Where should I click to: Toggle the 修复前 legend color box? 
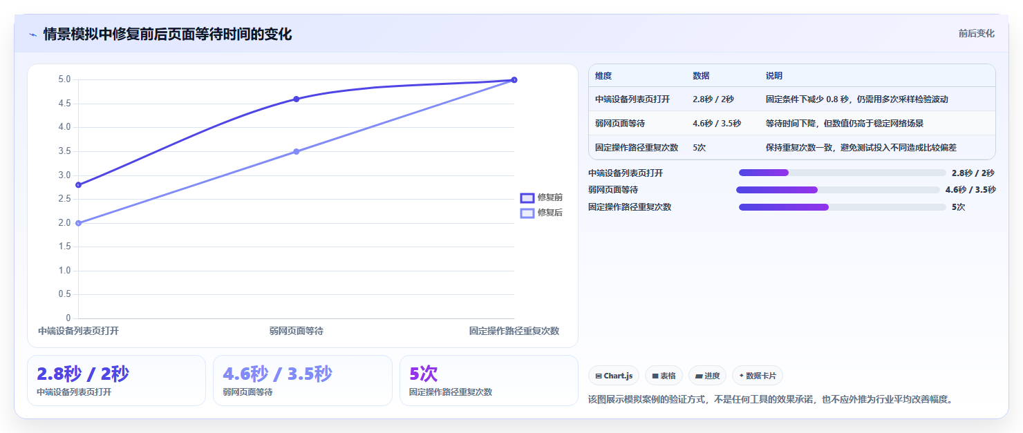[x=527, y=198]
